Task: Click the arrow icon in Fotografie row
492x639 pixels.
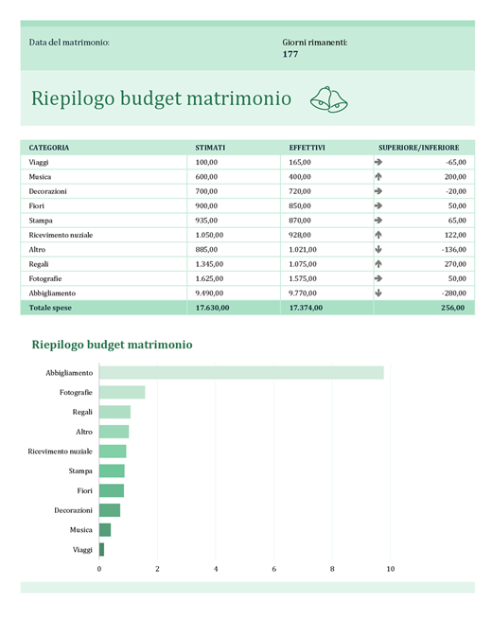Action: click(x=378, y=278)
